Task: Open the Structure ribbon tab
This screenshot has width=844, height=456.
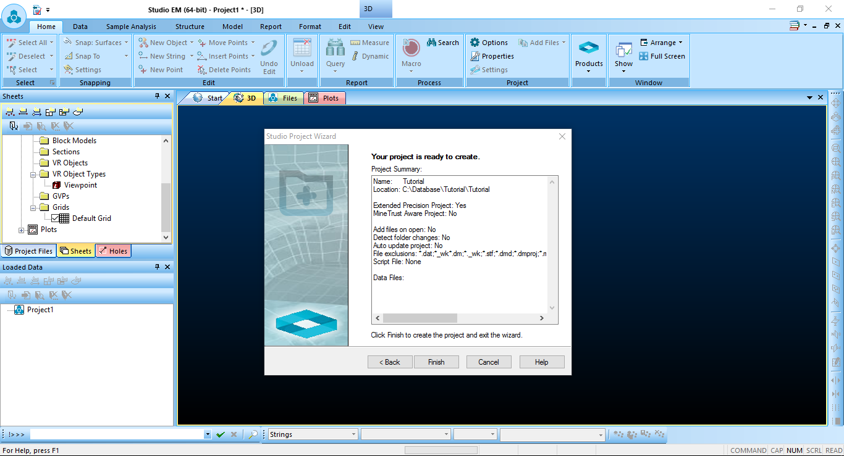Action: (190, 27)
